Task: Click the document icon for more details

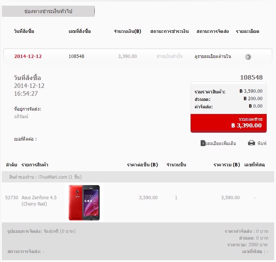Action: coord(203,143)
